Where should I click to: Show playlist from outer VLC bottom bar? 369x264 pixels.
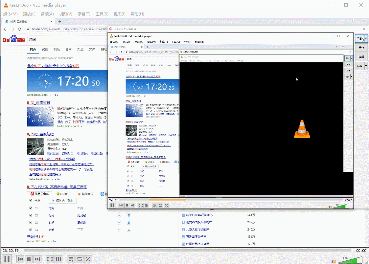[71, 259]
